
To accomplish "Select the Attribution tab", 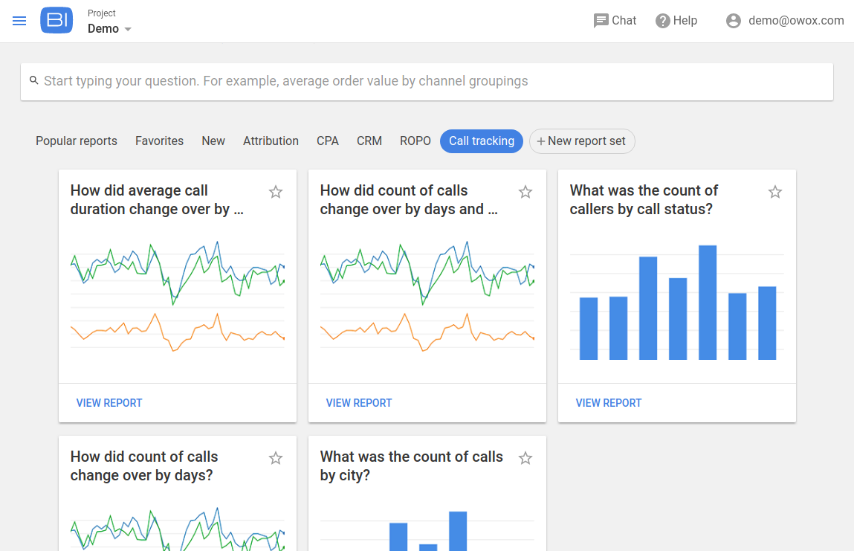I will [x=271, y=141].
